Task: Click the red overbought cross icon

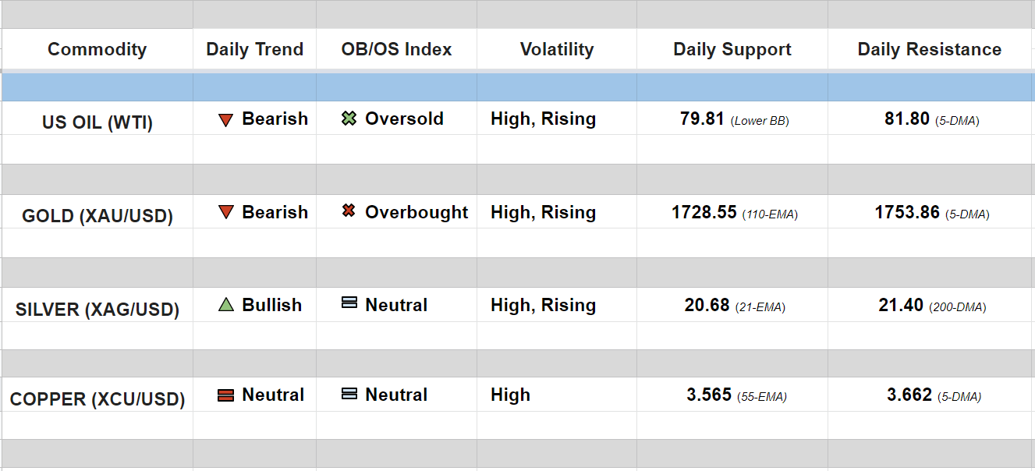Action: coord(349,211)
